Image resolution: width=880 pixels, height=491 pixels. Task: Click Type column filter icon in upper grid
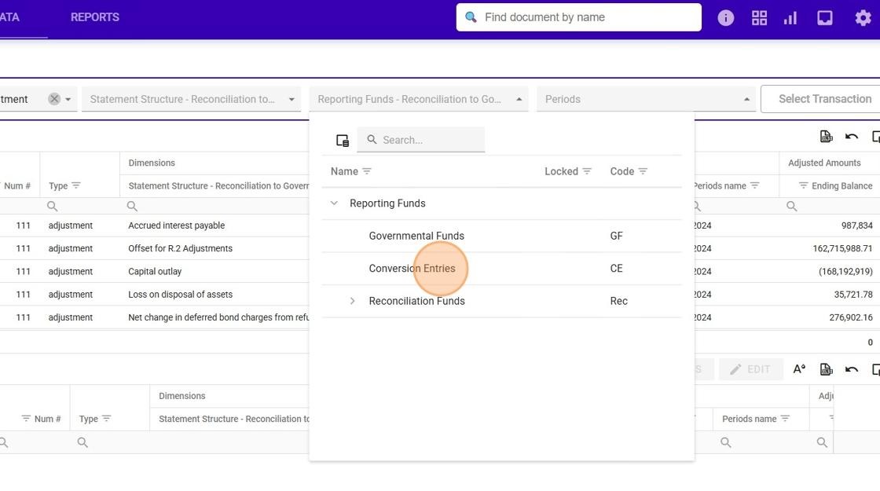[76, 185]
